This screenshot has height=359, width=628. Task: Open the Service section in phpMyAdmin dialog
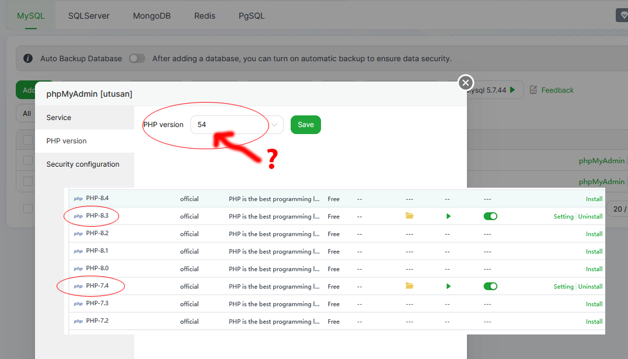pos(85,118)
